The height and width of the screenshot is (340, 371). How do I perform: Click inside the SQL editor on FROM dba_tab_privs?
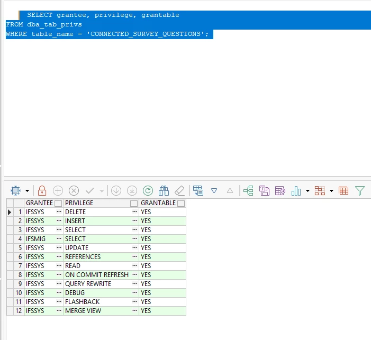pos(44,25)
